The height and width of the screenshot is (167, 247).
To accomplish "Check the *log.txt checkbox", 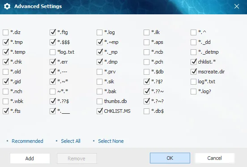I will click(53, 52).
